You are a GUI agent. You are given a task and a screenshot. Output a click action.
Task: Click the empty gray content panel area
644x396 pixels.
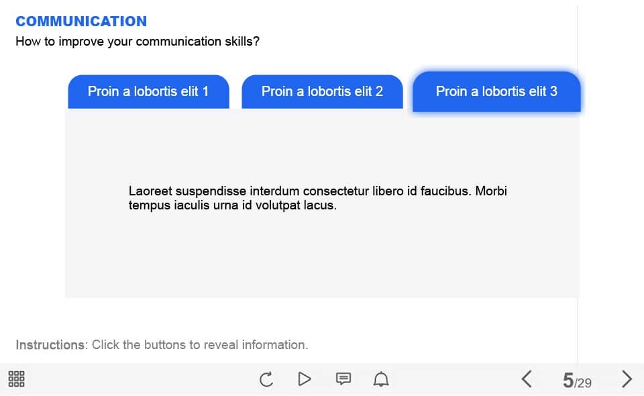coord(322,262)
